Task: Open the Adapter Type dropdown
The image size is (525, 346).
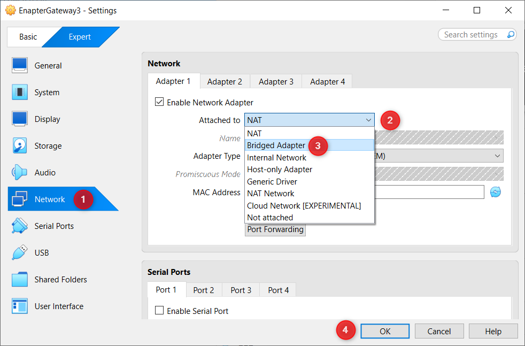Action: (x=498, y=156)
